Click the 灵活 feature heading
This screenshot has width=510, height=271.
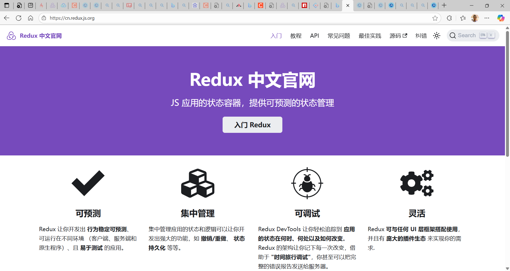click(x=417, y=213)
